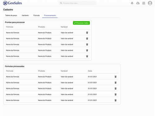The image size is (155, 116).
Task: Open the calendar icon in header
Action: click(x=144, y=3)
